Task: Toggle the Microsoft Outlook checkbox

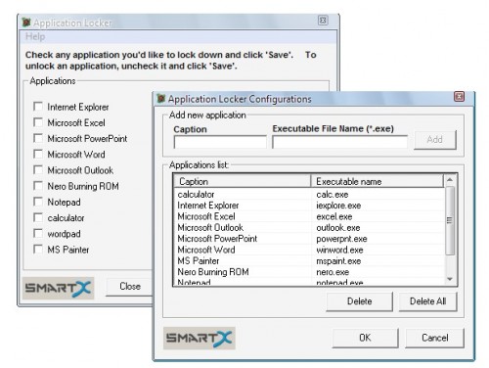Action: 38,170
